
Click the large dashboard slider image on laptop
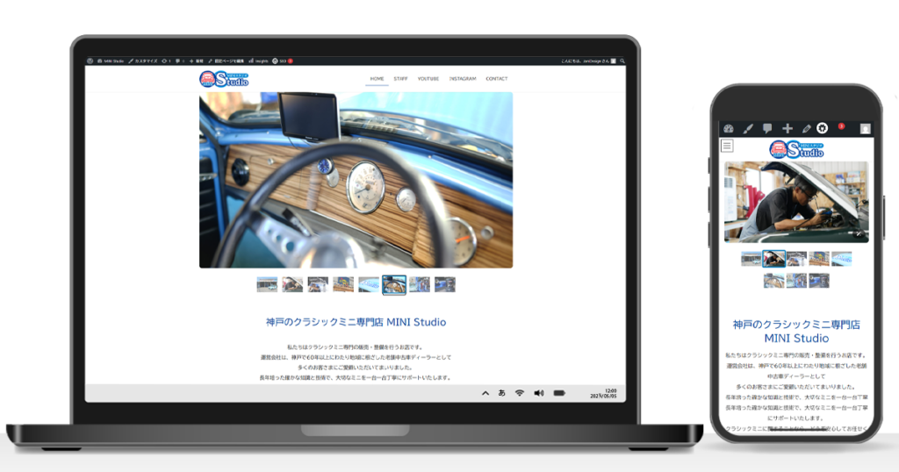[356, 180]
